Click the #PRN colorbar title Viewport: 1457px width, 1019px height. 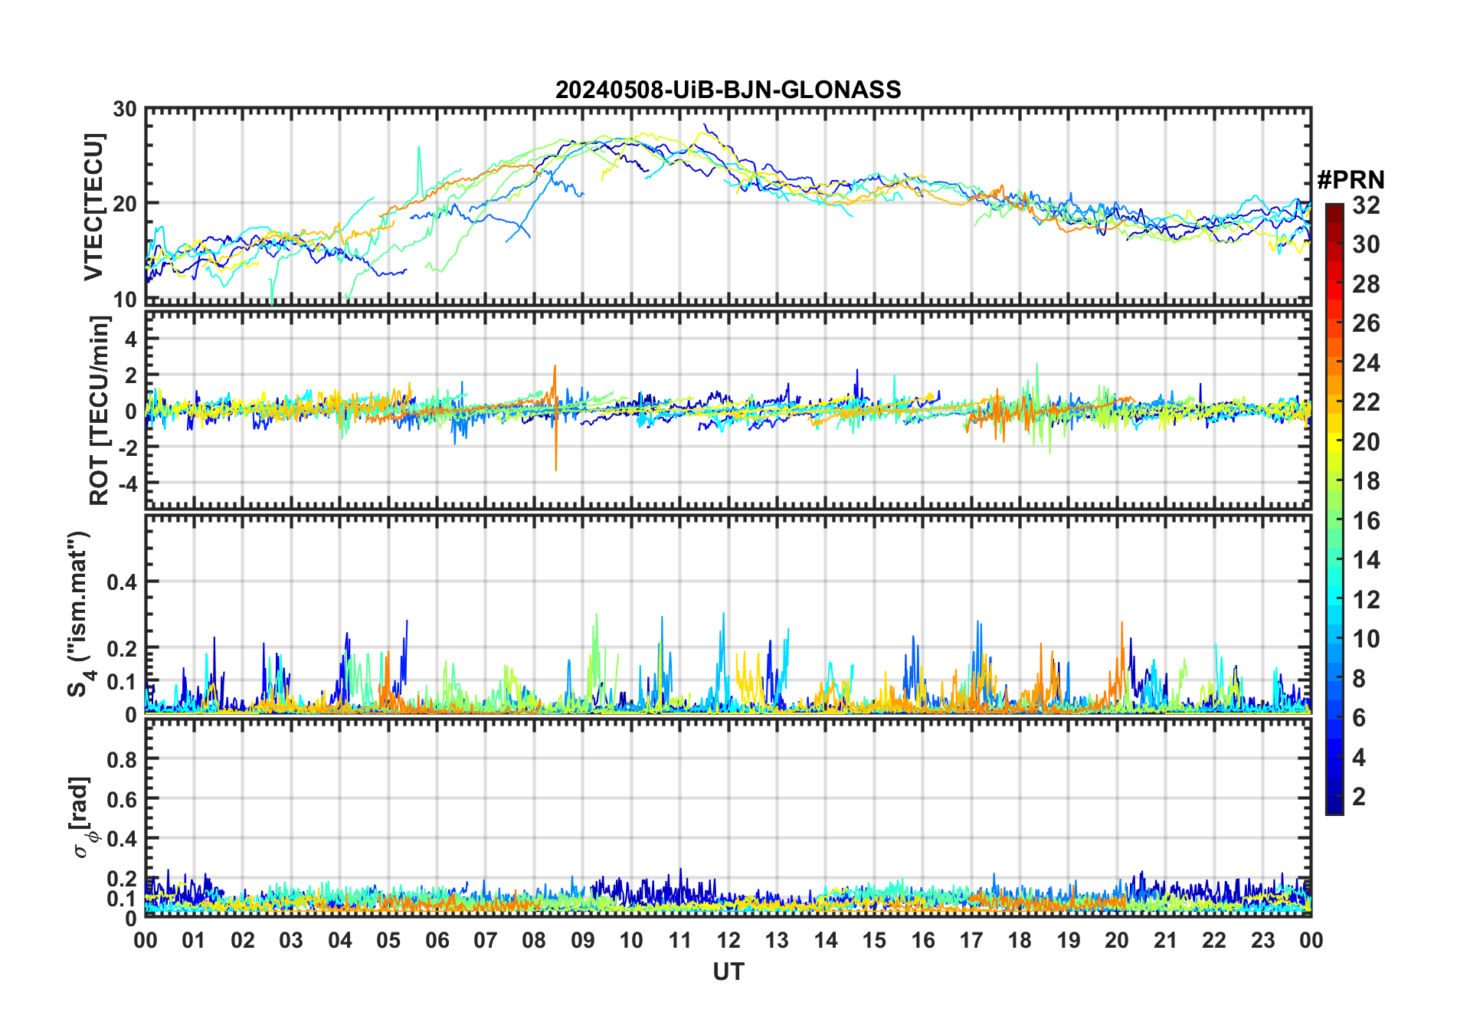click(1351, 180)
